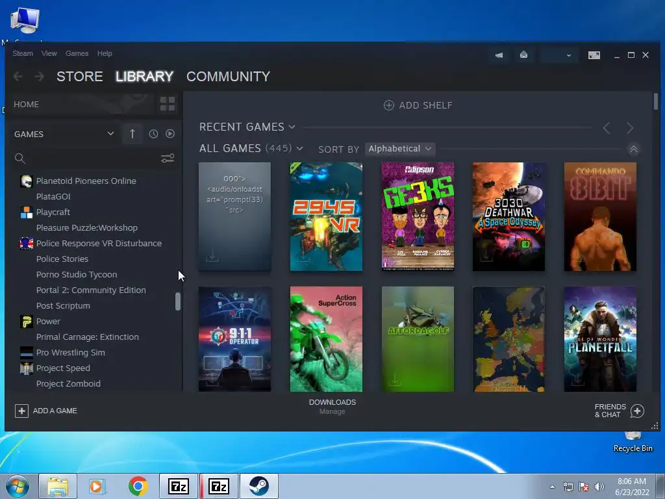Click the Add a Game plus icon
The height and width of the screenshot is (499, 665).
click(21, 411)
